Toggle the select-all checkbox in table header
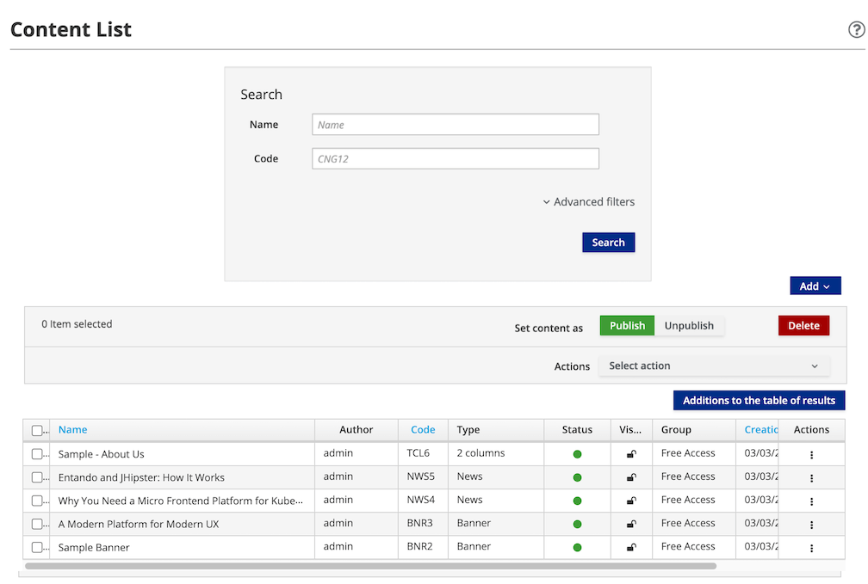This screenshot has height=584, width=868. 37,431
